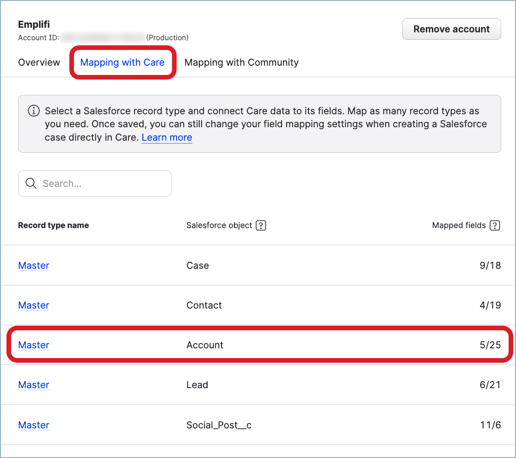Image resolution: width=516 pixels, height=458 pixels.
Task: Select the Case object cell
Action: (197, 266)
